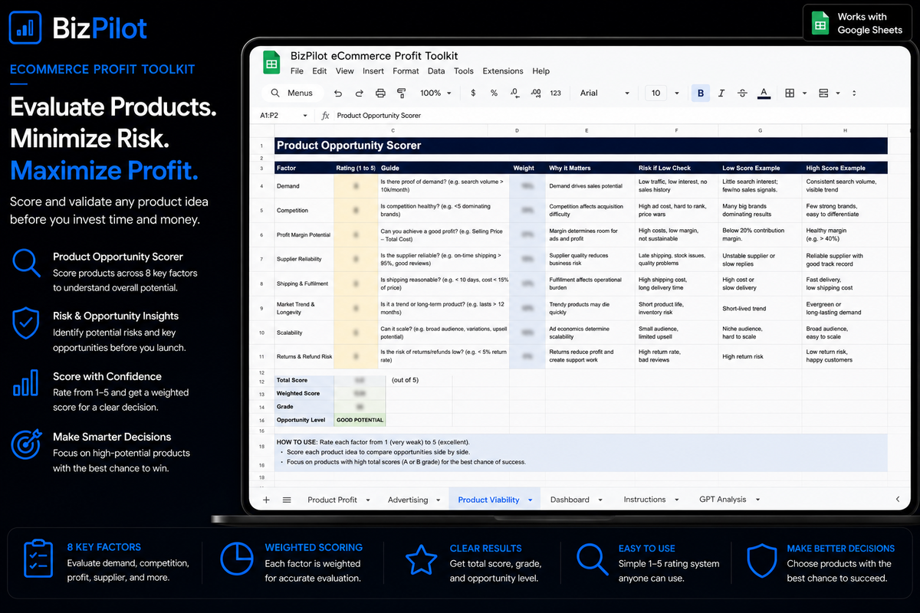Viewport: 920px width, 613px height.
Task: Open the Format menu
Action: (406, 71)
